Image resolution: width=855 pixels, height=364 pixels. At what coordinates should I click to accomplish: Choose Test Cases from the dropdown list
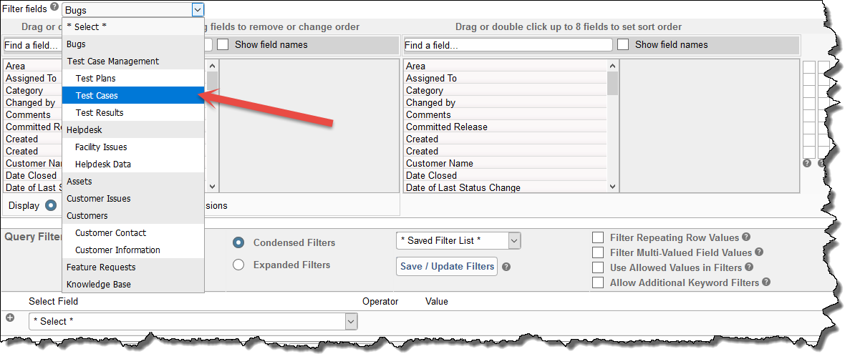pyautogui.click(x=97, y=96)
